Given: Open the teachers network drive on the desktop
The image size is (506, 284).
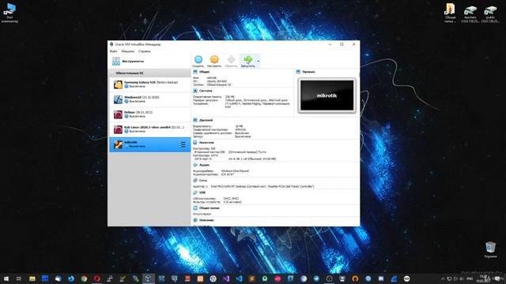Looking at the screenshot, I should click(x=470, y=13).
